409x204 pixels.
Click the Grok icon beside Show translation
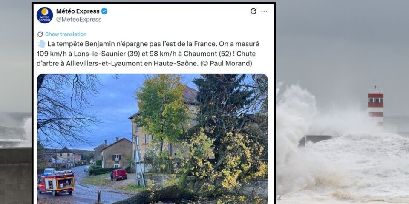40,34
